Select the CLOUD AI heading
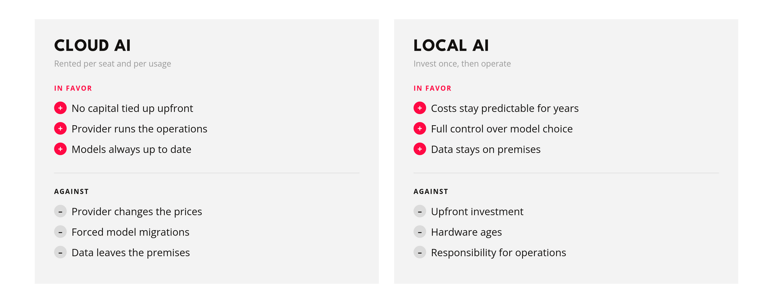 [92, 45]
